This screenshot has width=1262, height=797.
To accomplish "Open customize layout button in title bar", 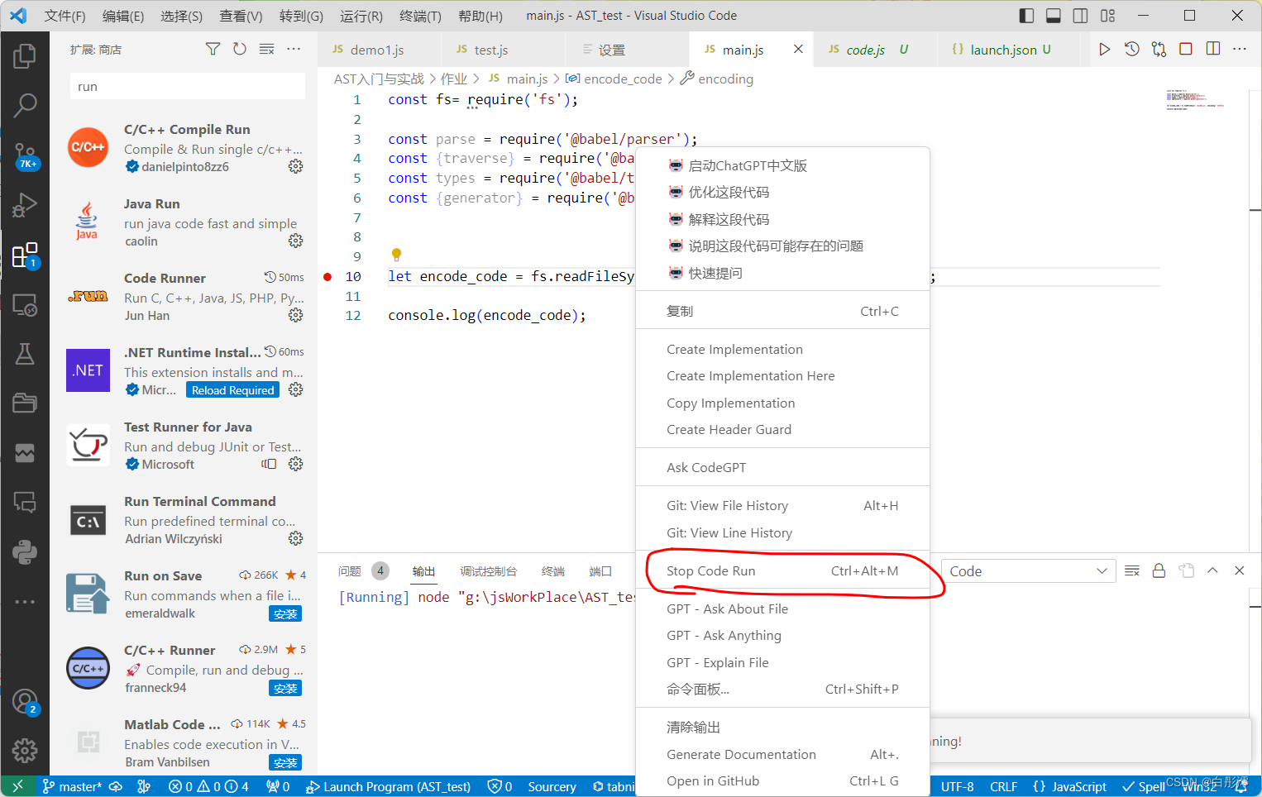I will pyautogui.click(x=1108, y=16).
